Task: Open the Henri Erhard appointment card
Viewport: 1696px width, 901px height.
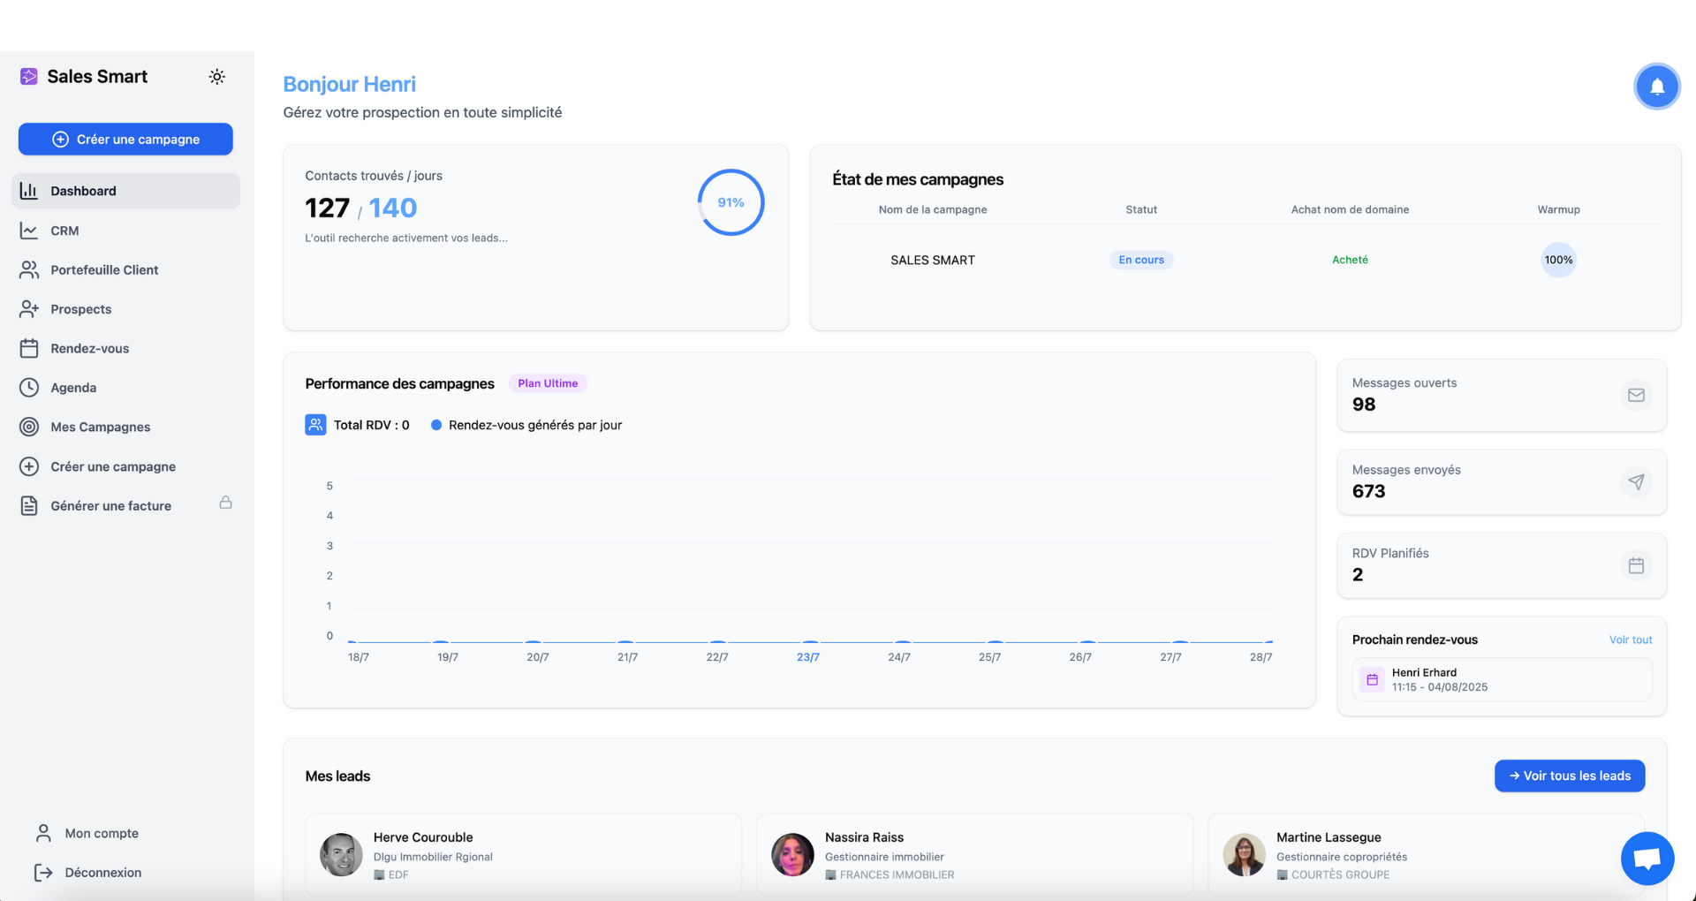Action: pyautogui.click(x=1502, y=679)
